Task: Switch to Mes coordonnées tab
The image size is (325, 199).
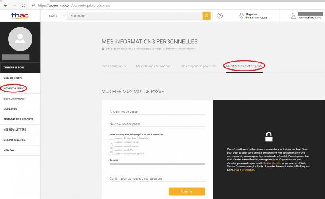Action: [113, 66]
